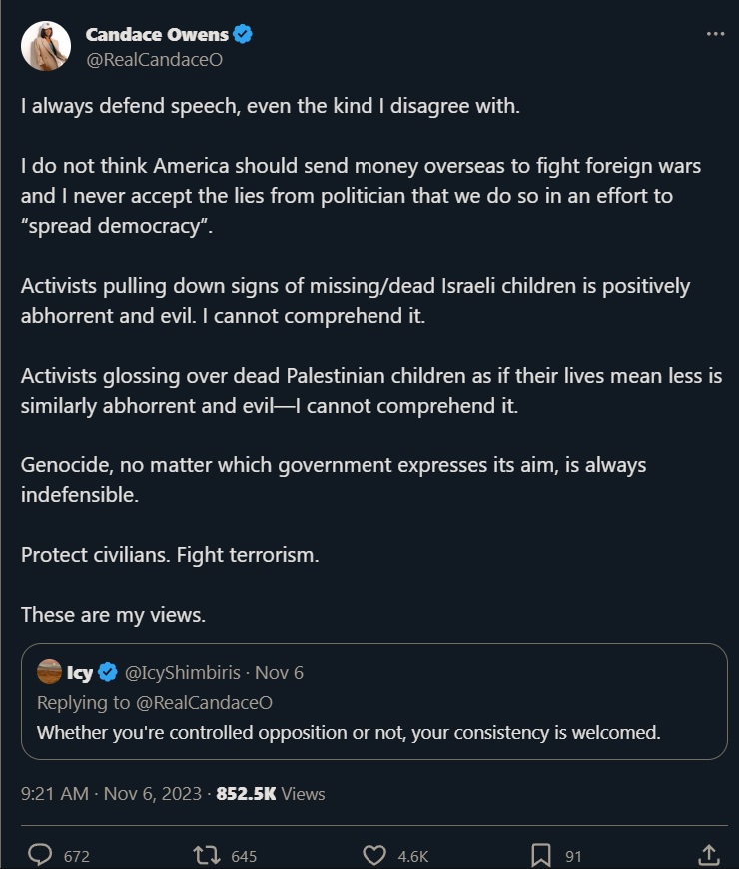Open the @RealCandaceO handle under name

(154, 59)
